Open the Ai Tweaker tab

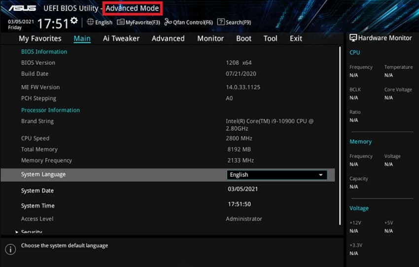click(x=121, y=39)
